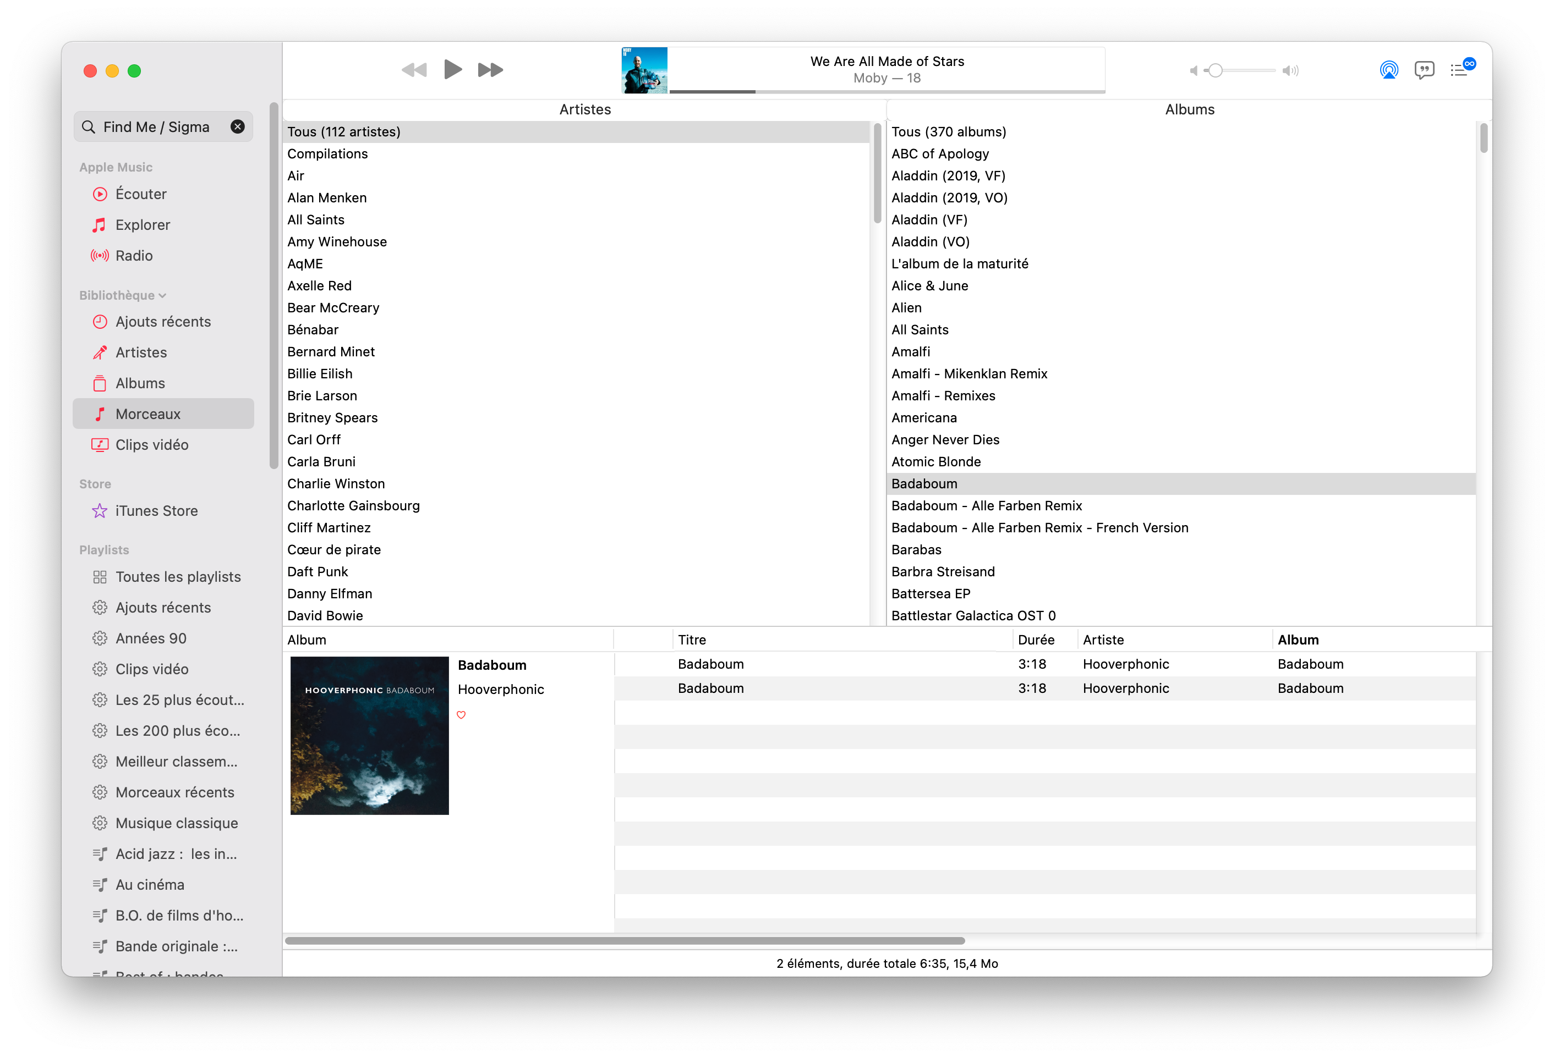
Task: Sort by the Artiste column header
Action: [x=1175, y=640]
